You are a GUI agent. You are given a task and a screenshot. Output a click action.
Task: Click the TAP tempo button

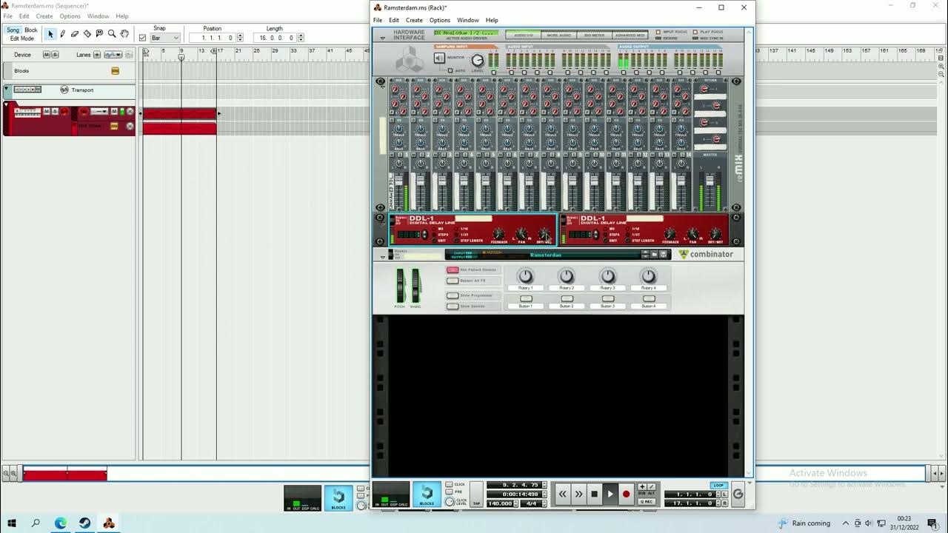point(476,495)
